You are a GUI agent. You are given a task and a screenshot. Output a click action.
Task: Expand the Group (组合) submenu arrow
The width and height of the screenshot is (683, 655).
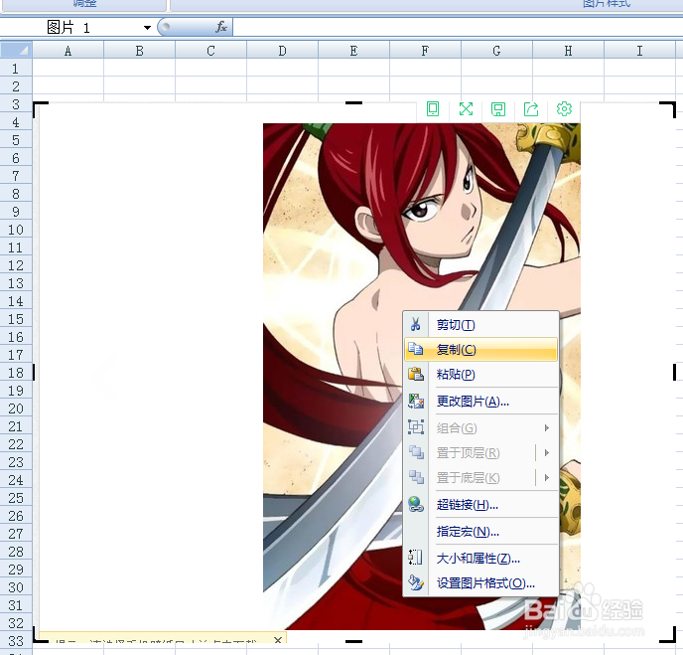click(547, 428)
